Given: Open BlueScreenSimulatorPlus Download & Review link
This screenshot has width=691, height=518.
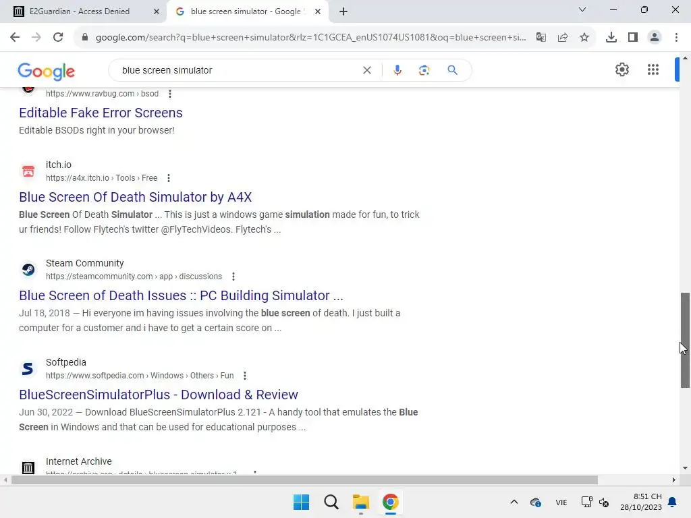Looking at the screenshot, I should [158, 395].
